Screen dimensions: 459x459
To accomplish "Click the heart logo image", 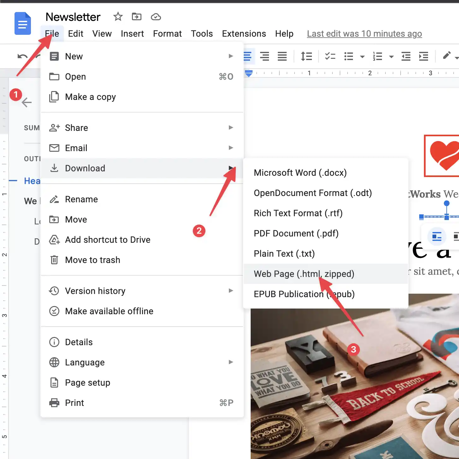I will click(x=442, y=156).
